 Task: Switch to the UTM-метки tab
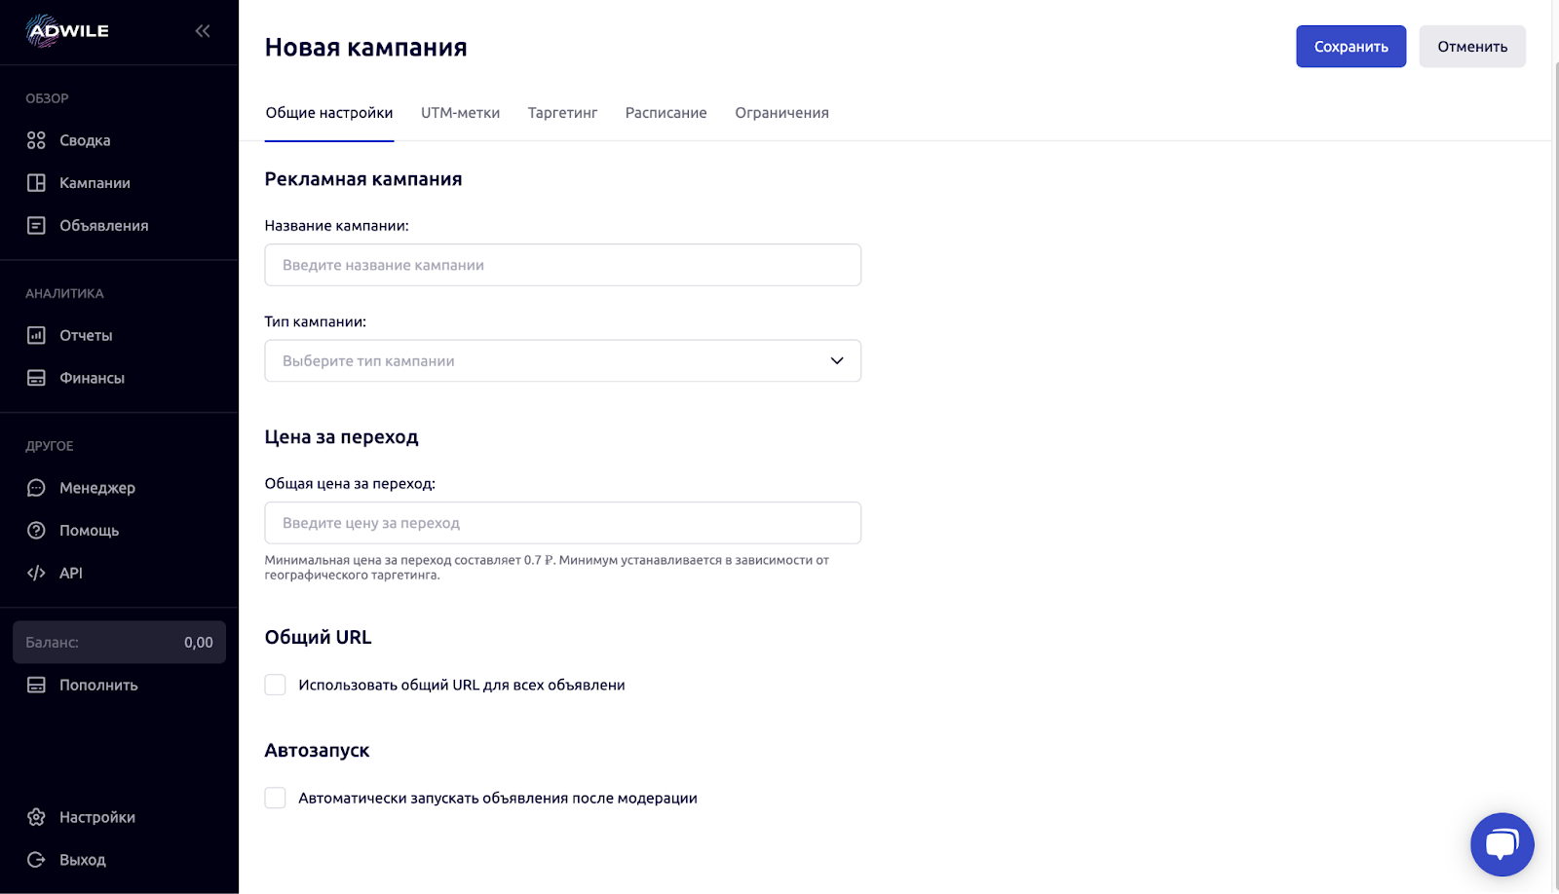(x=460, y=113)
